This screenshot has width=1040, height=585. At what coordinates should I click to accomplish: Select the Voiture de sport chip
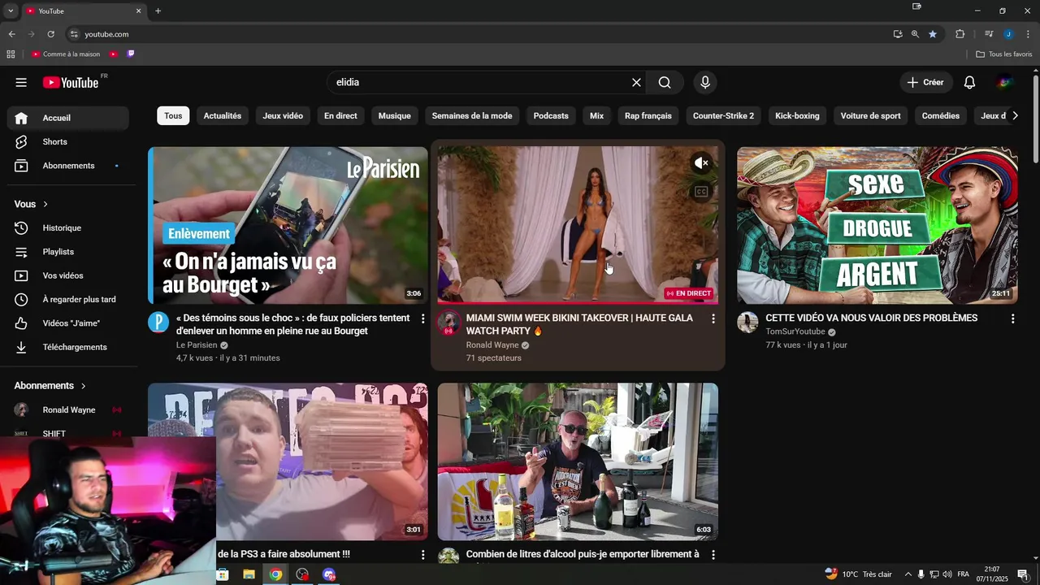click(870, 115)
